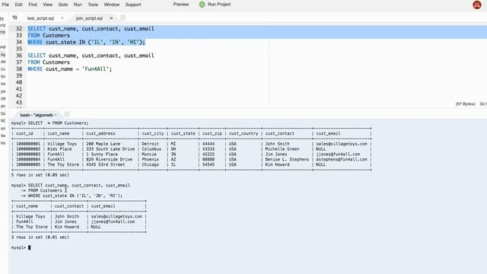487x274 pixels.
Task: Click the '(97 Bytes)' status indicator
Action: coord(465,104)
